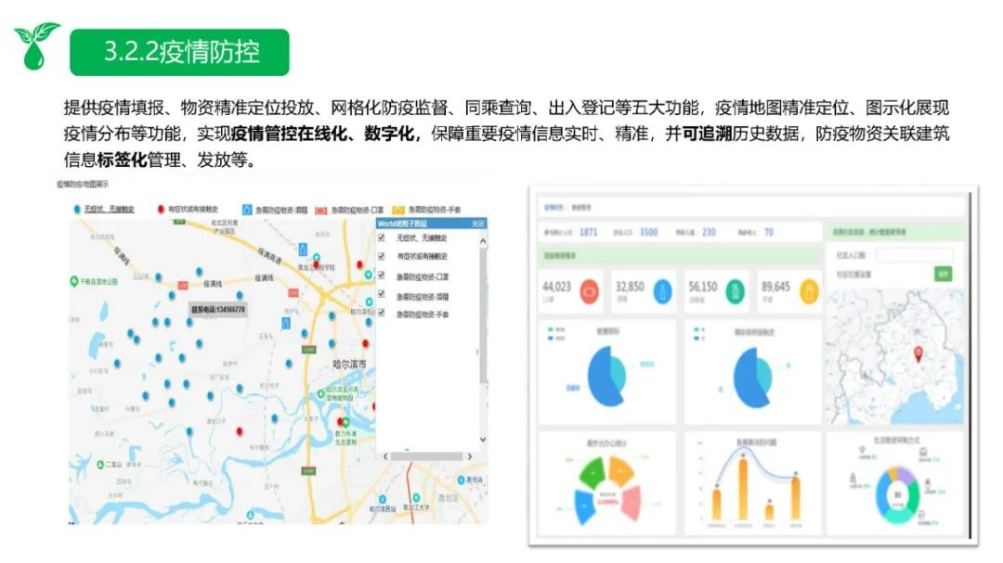Click the World地图子图层 panel title bar
The image size is (1003, 563).
(x=432, y=224)
